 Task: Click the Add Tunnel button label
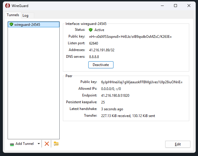tap(25, 144)
